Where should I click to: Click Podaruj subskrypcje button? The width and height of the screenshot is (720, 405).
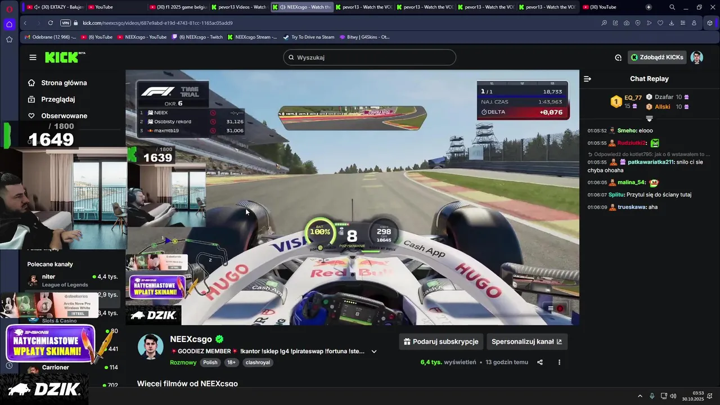coord(441,341)
